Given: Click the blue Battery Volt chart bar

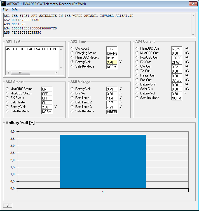Looking at the screenshot, I should click(103, 161).
